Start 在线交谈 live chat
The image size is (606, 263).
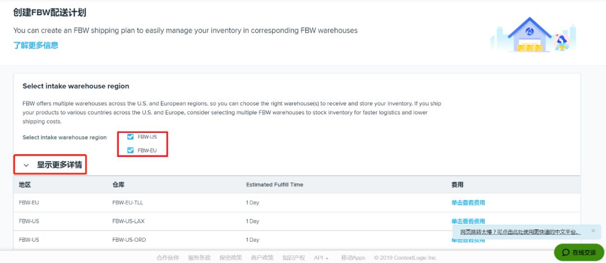[579, 252]
